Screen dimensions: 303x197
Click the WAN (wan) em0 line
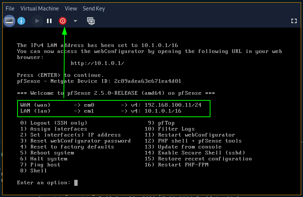[111, 105]
